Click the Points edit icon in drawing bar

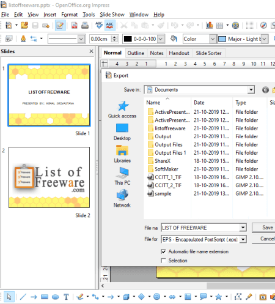point(238,297)
